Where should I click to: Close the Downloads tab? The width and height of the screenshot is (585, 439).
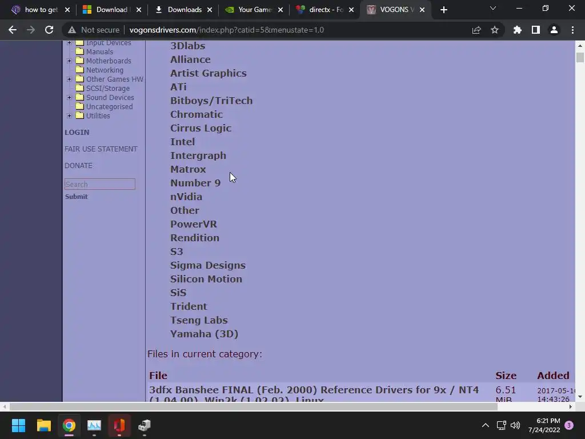(x=210, y=10)
